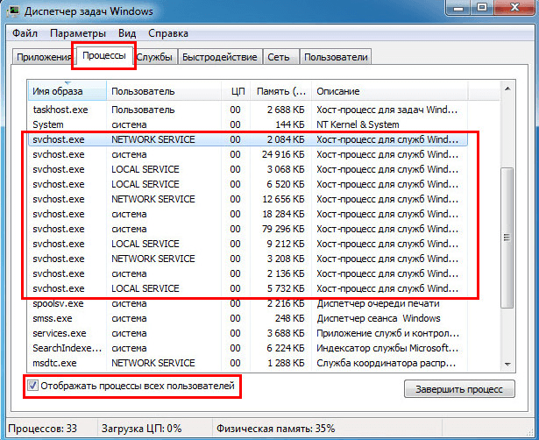Image resolution: width=539 pixels, height=440 pixels.
Task: Click Диспетчер сеанса Windows description
Action: 378,318
